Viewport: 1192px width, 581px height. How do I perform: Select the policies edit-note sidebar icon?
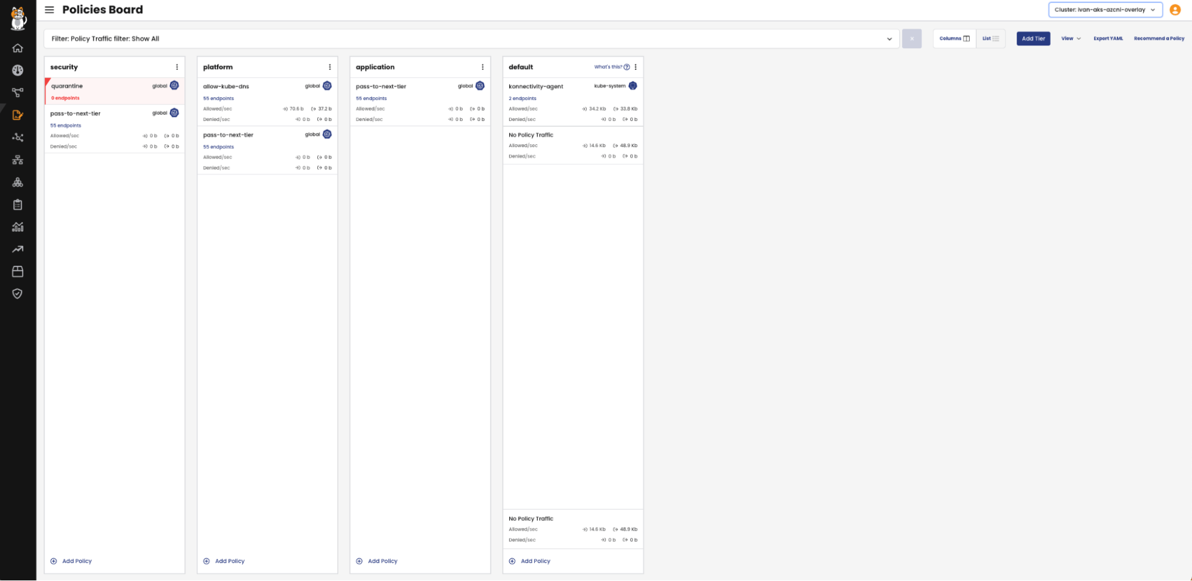pos(18,115)
